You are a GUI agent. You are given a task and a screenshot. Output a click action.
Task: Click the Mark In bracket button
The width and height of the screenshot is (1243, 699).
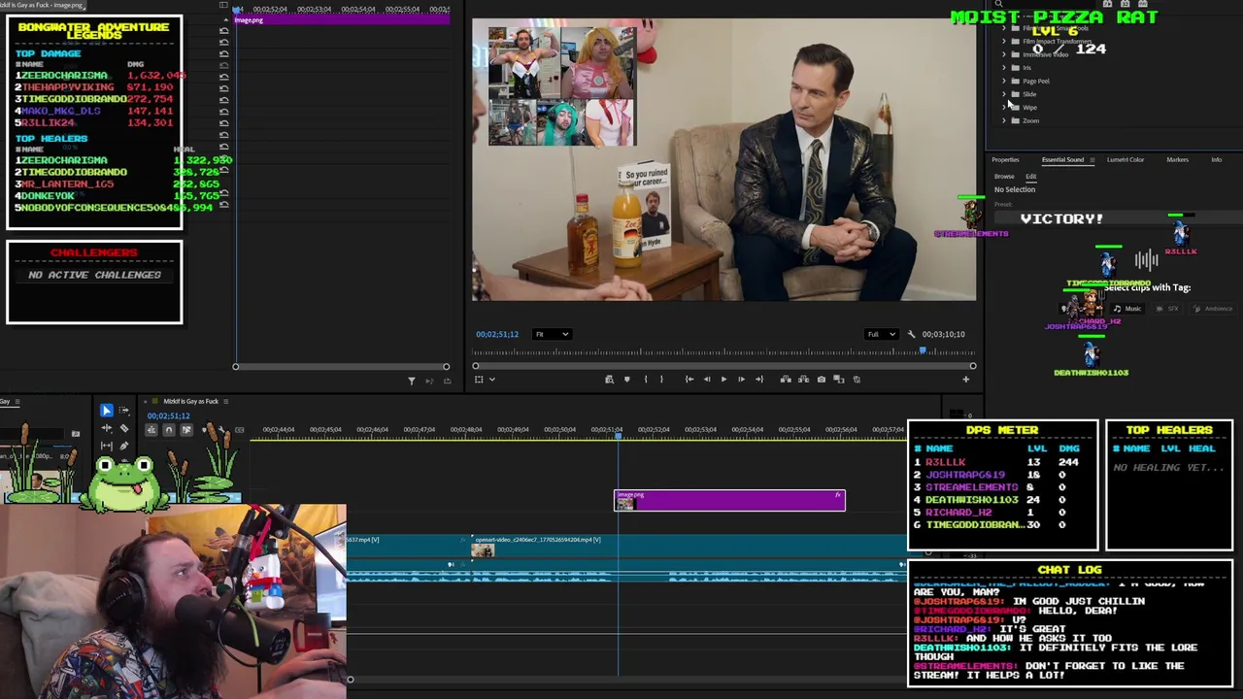coord(646,380)
